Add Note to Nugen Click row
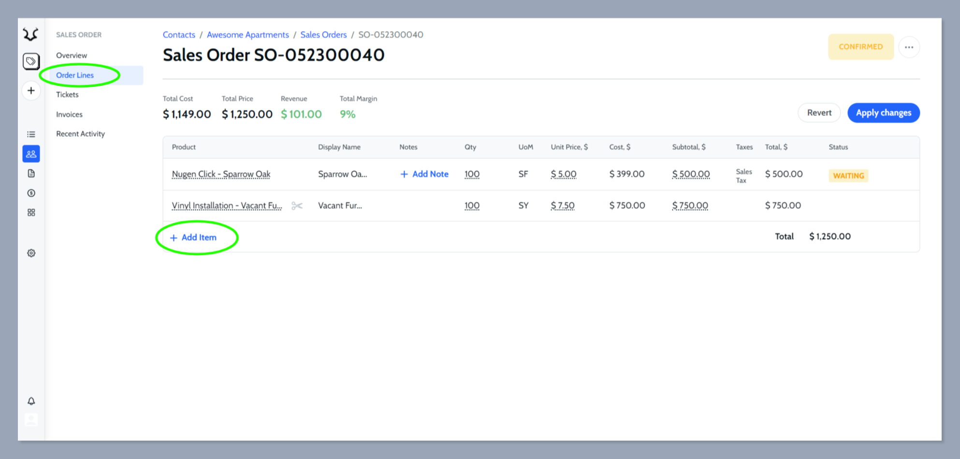Screen dimensions: 960x459 tap(424, 174)
